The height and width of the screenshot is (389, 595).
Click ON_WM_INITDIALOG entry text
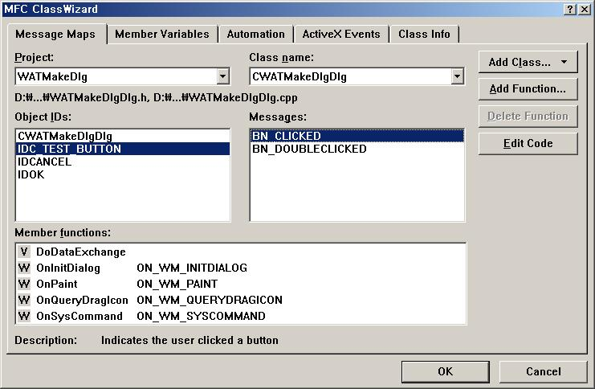[192, 268]
